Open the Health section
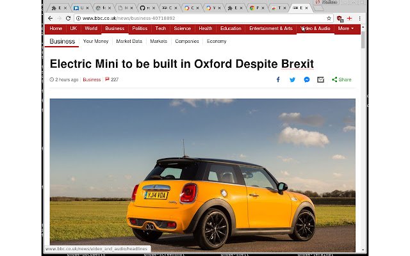The height and width of the screenshot is (256, 410). pyautogui.click(x=206, y=28)
